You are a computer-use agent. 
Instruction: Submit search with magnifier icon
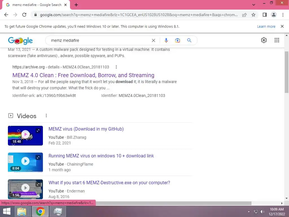coord(189,40)
